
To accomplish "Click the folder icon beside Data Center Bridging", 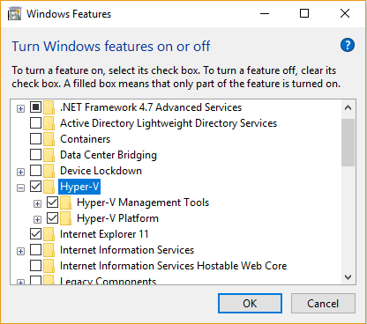I will 49,155.
